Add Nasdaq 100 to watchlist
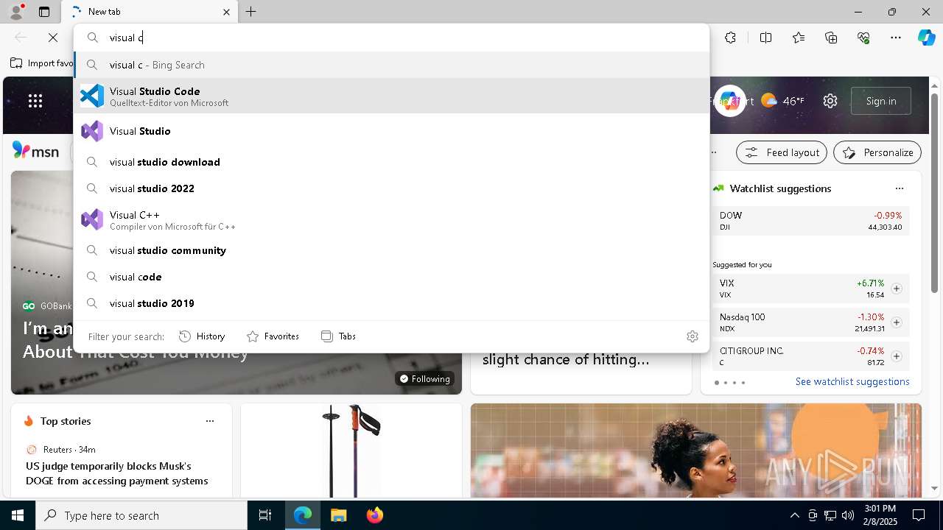The width and height of the screenshot is (943, 530). (x=896, y=322)
